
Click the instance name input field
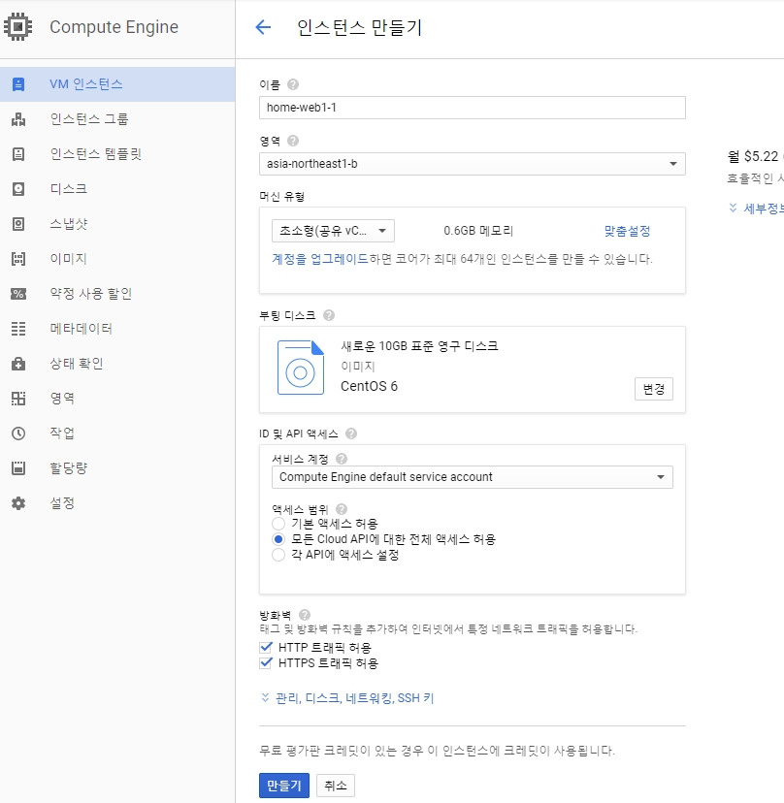pos(472,108)
